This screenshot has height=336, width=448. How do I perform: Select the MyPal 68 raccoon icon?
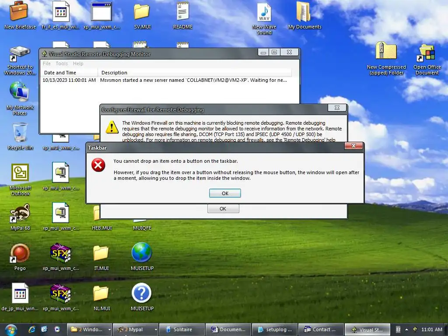click(x=20, y=217)
